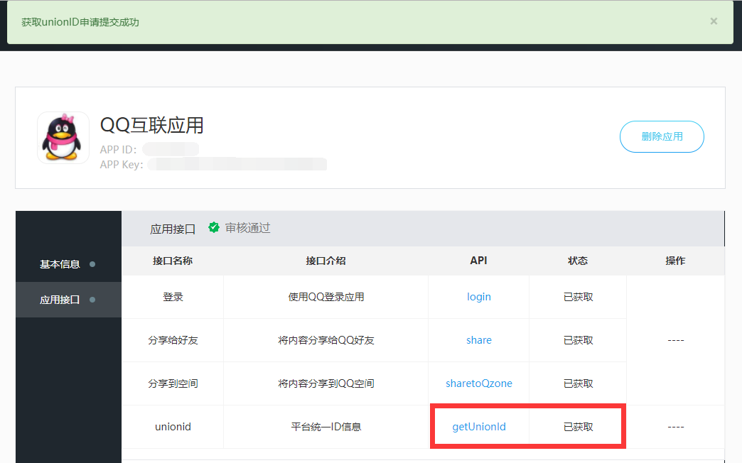Click the 删除应用 button
Image resolution: width=742 pixels, height=463 pixels.
coord(662,136)
